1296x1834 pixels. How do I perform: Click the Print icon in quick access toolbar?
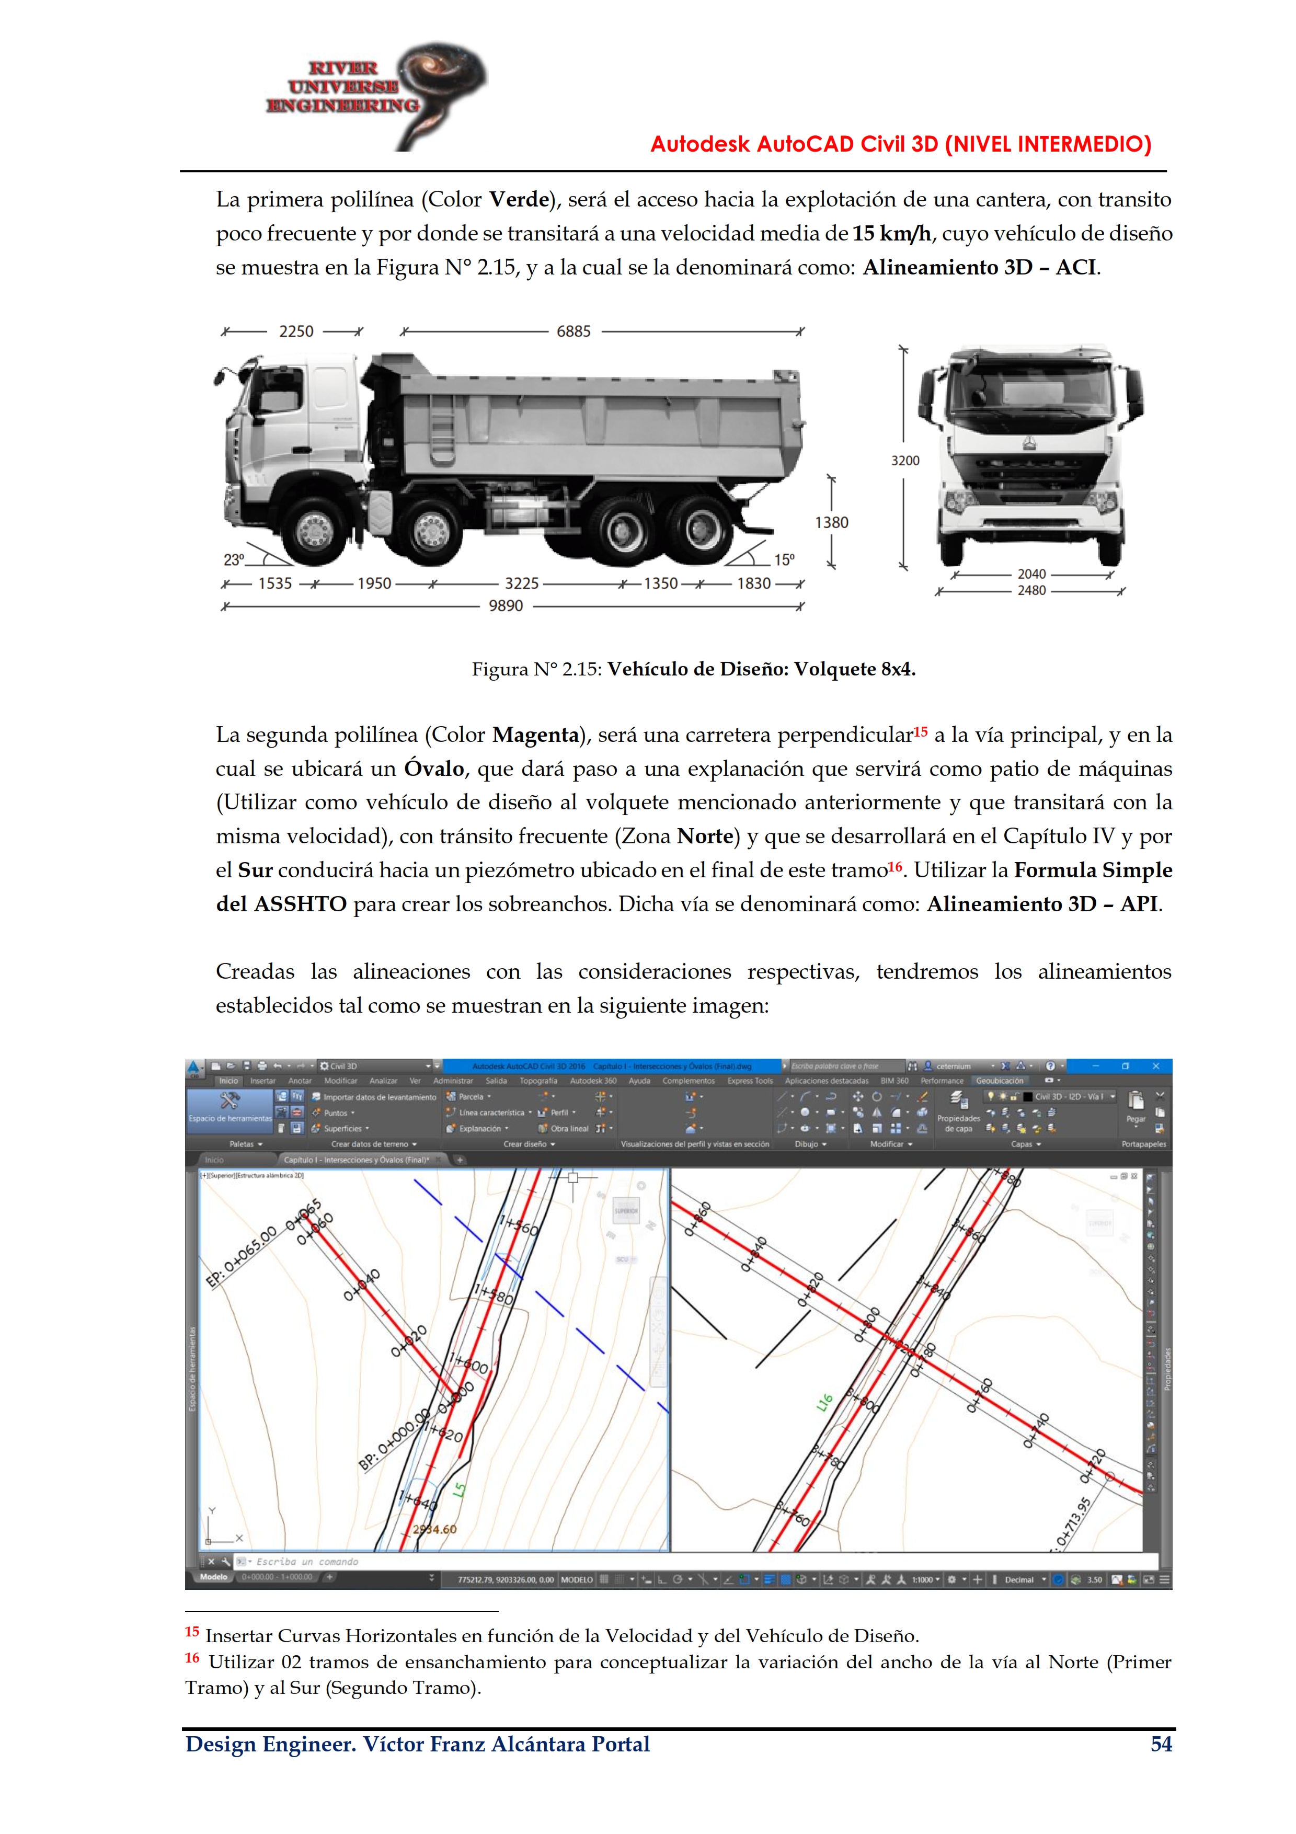pos(262,1065)
